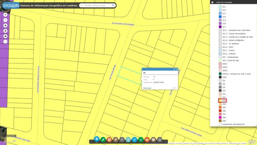Image resolution: width=257 pixels, height=145 pixels.
Task: Close the parcel info popup
Action: (177, 69)
